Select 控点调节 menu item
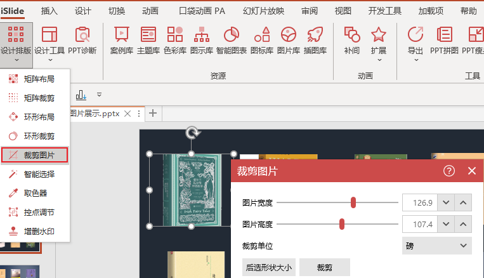This screenshot has height=278, width=484. point(35,213)
